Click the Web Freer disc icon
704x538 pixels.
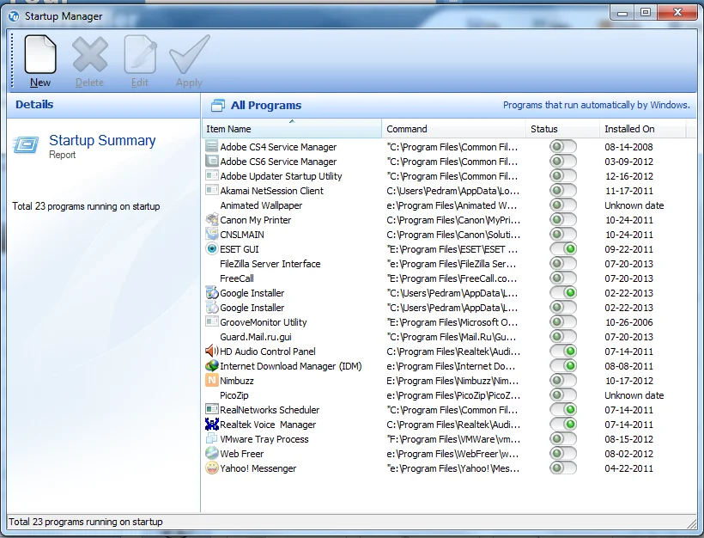coord(211,453)
